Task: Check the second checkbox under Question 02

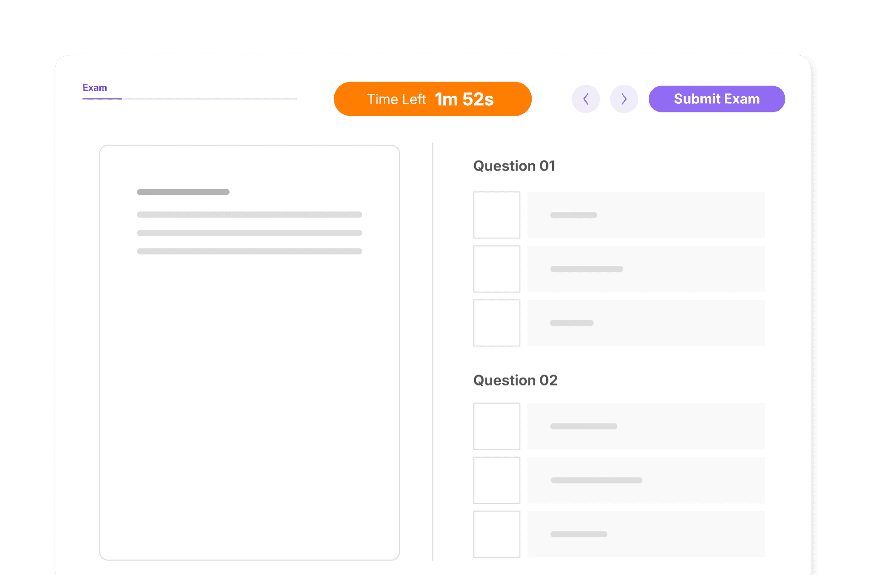Action: pyautogui.click(x=497, y=480)
